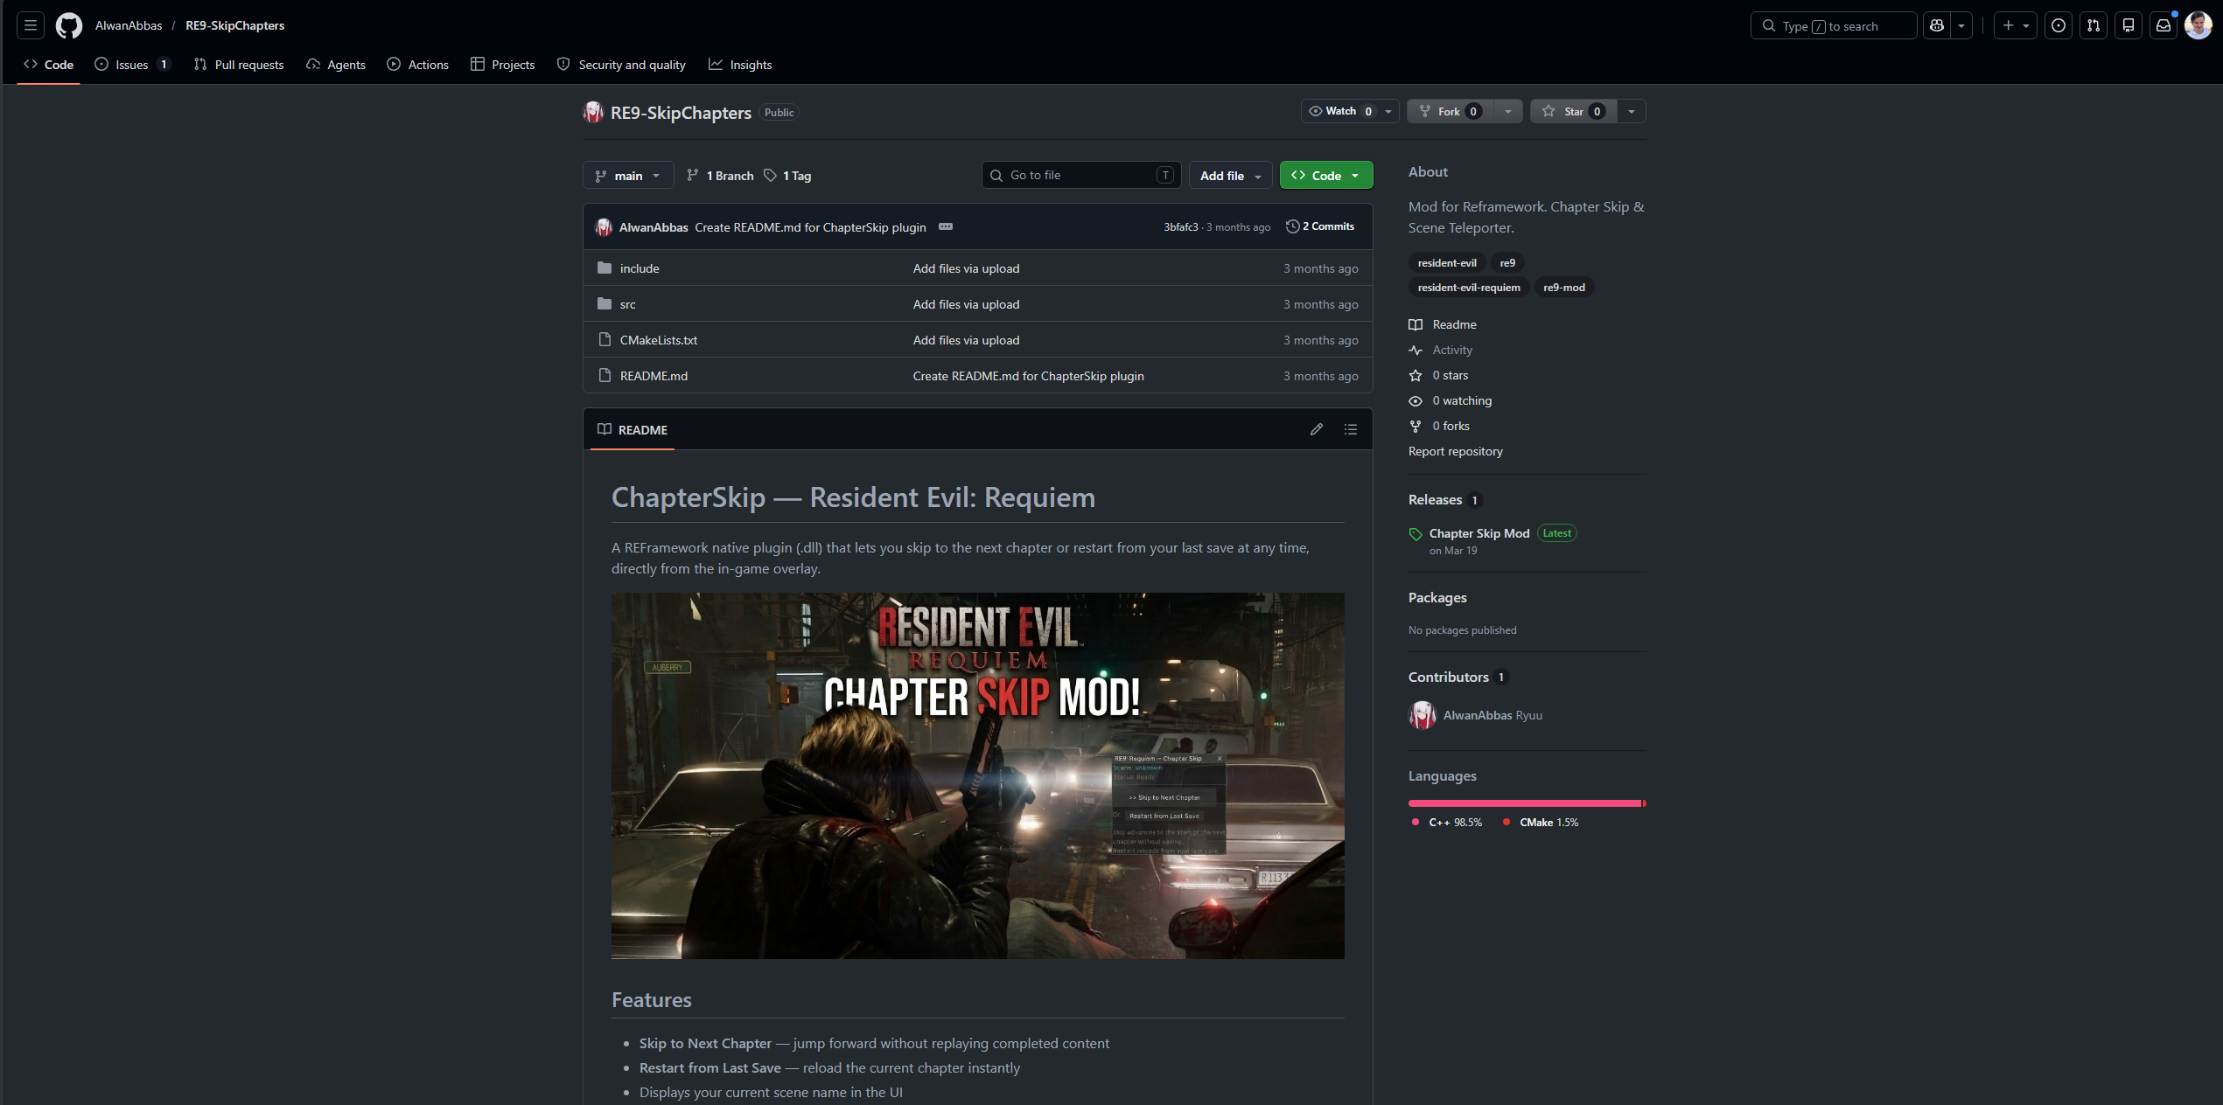This screenshot has width=2223, height=1105.
Task: View the 1 Branch link
Action: coord(720,176)
